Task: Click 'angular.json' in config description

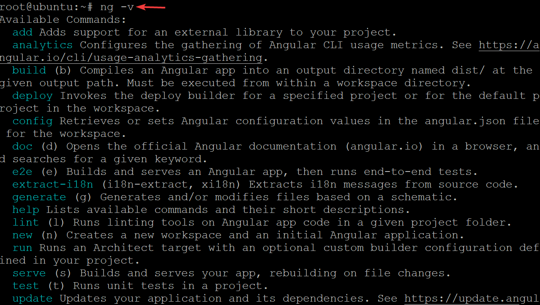Action: coord(465,121)
